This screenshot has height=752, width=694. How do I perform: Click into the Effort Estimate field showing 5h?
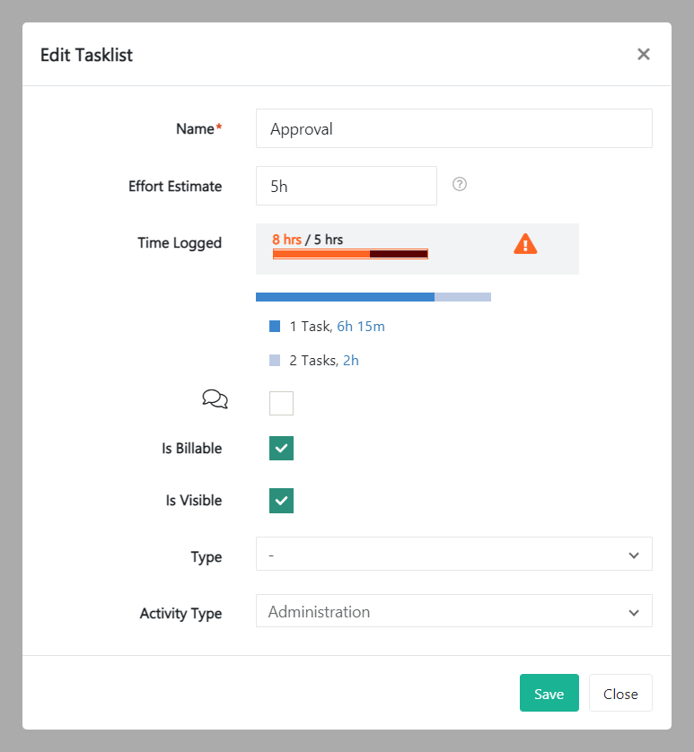pyautogui.click(x=346, y=186)
